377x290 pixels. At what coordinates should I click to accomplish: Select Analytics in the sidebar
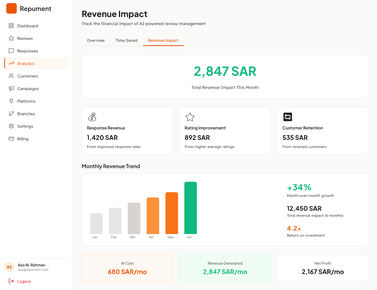click(37, 63)
